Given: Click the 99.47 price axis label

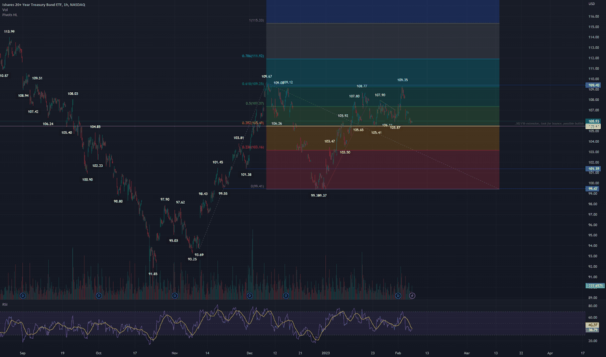Looking at the screenshot, I should click(593, 189).
